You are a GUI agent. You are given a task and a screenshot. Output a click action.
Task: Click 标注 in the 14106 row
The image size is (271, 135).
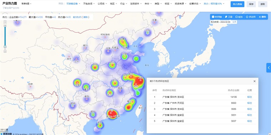click(250, 97)
